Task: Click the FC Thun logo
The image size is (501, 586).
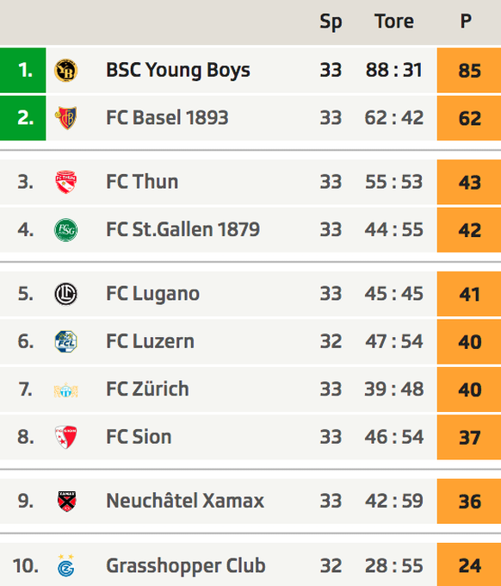Action: pos(65,182)
